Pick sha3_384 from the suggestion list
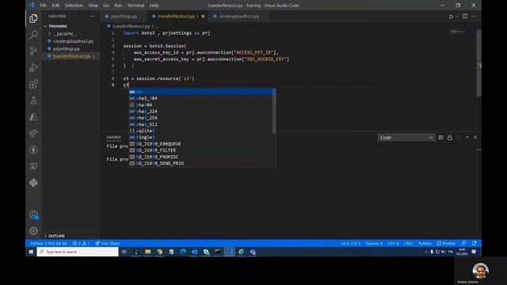This screenshot has width=507, height=285. point(200,98)
